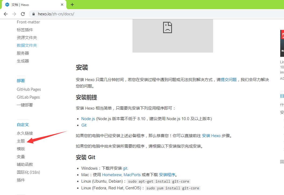This screenshot has height=195, width=284.
Task: Open 标签插件 in sidebar
Action: pos(25,30)
